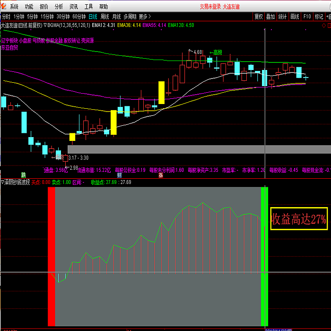Click the red application logo icon
Image resolution: width=331 pixels, height=331 pixels.
point(4,6)
